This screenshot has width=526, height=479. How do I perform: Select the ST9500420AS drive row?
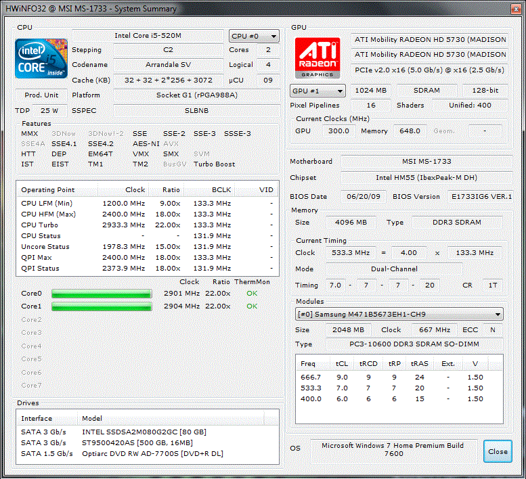point(148,442)
